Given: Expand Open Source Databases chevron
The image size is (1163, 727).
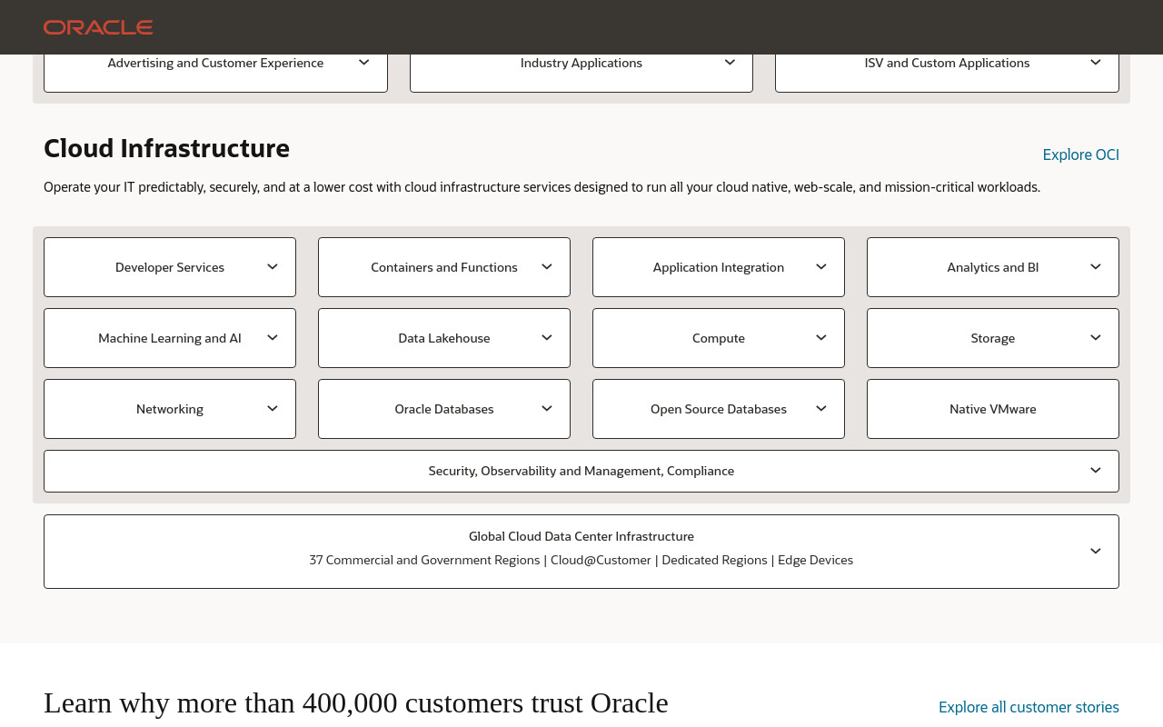Looking at the screenshot, I should pyautogui.click(x=820, y=409).
